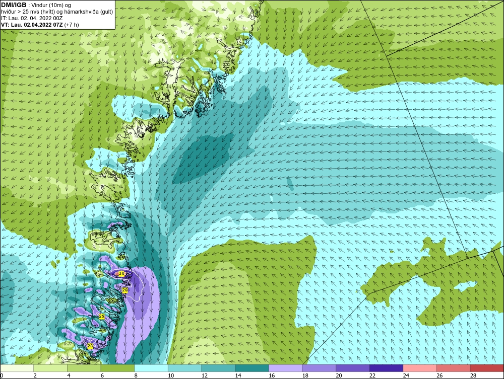
Task: Click the scale tick label 26
Action: 439,375
